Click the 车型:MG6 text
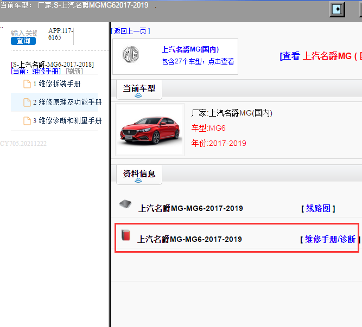Screen dimensions: 362x327 click(208, 128)
